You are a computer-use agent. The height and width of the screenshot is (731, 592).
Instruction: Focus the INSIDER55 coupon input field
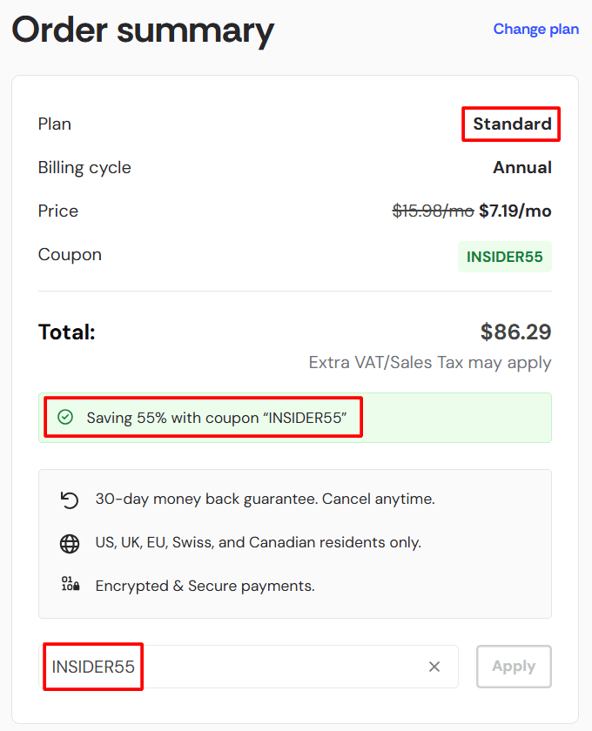click(248, 667)
